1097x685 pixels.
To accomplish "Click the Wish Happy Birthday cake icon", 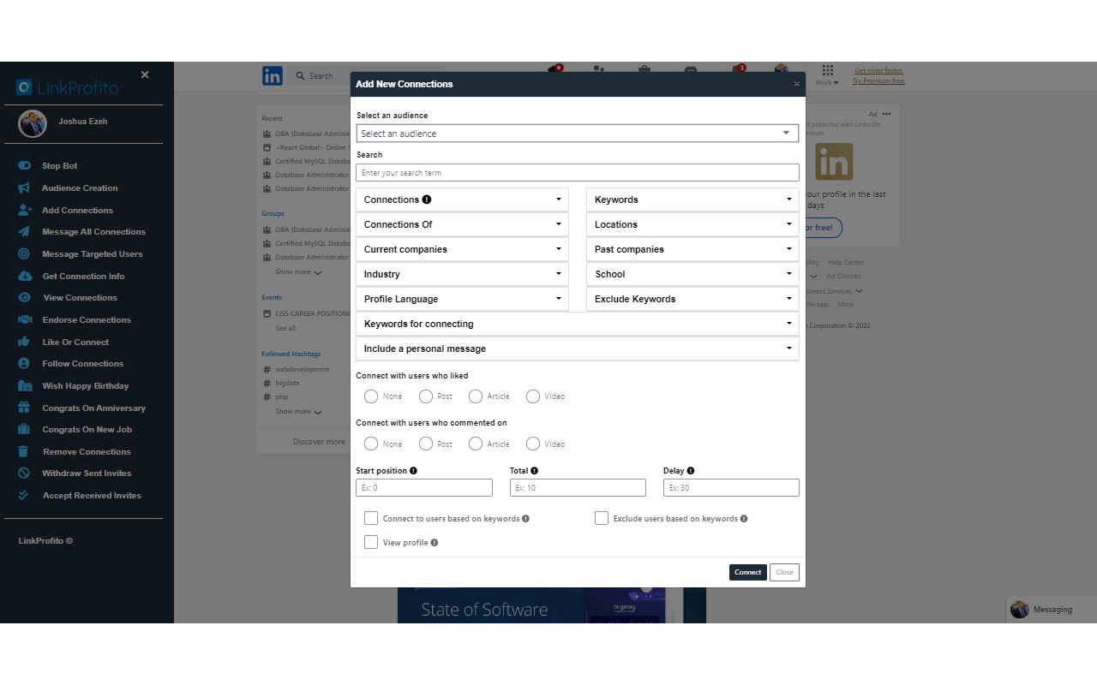I will pos(24,385).
